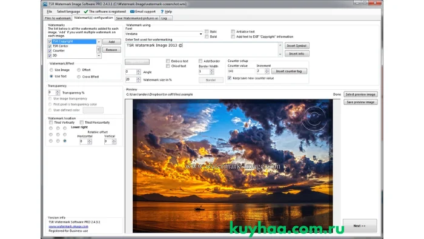
Task: Click the Transparency % stepper
Action: pyautogui.click(x=58, y=93)
